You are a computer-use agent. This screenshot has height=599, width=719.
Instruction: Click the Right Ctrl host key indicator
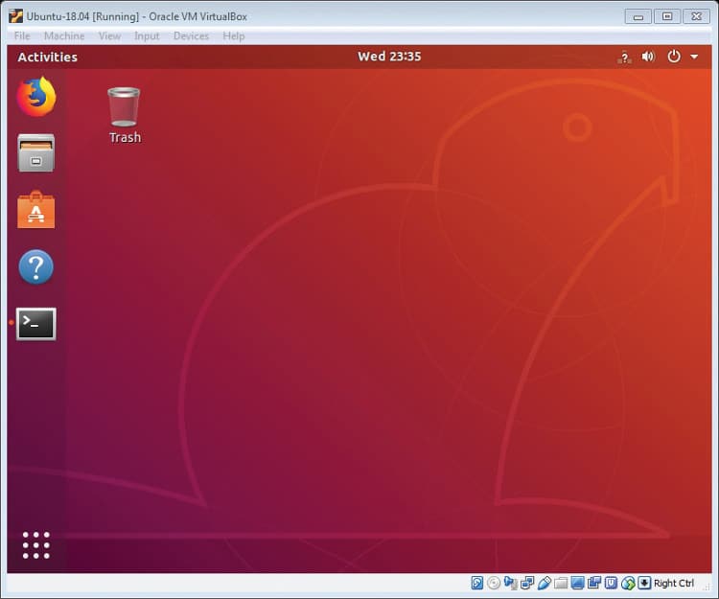pos(672,583)
